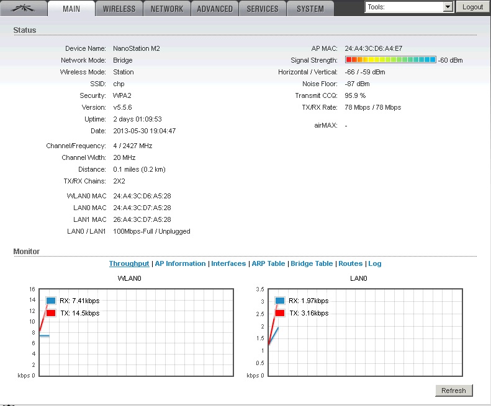Open the Log link
Screen dimensions: 491x406
point(375,263)
